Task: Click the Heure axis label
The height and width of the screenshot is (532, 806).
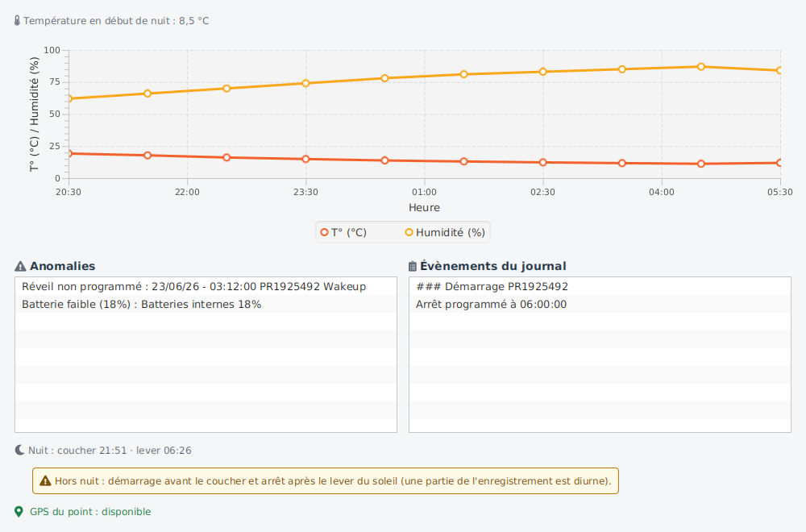Action: [x=424, y=208]
